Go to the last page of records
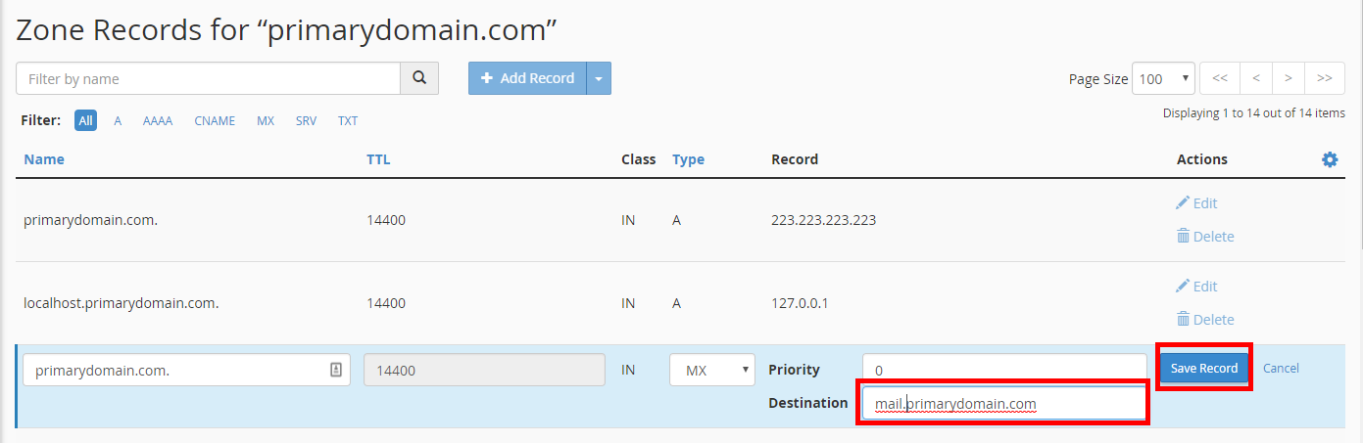This screenshot has width=1363, height=443. 1324,78
